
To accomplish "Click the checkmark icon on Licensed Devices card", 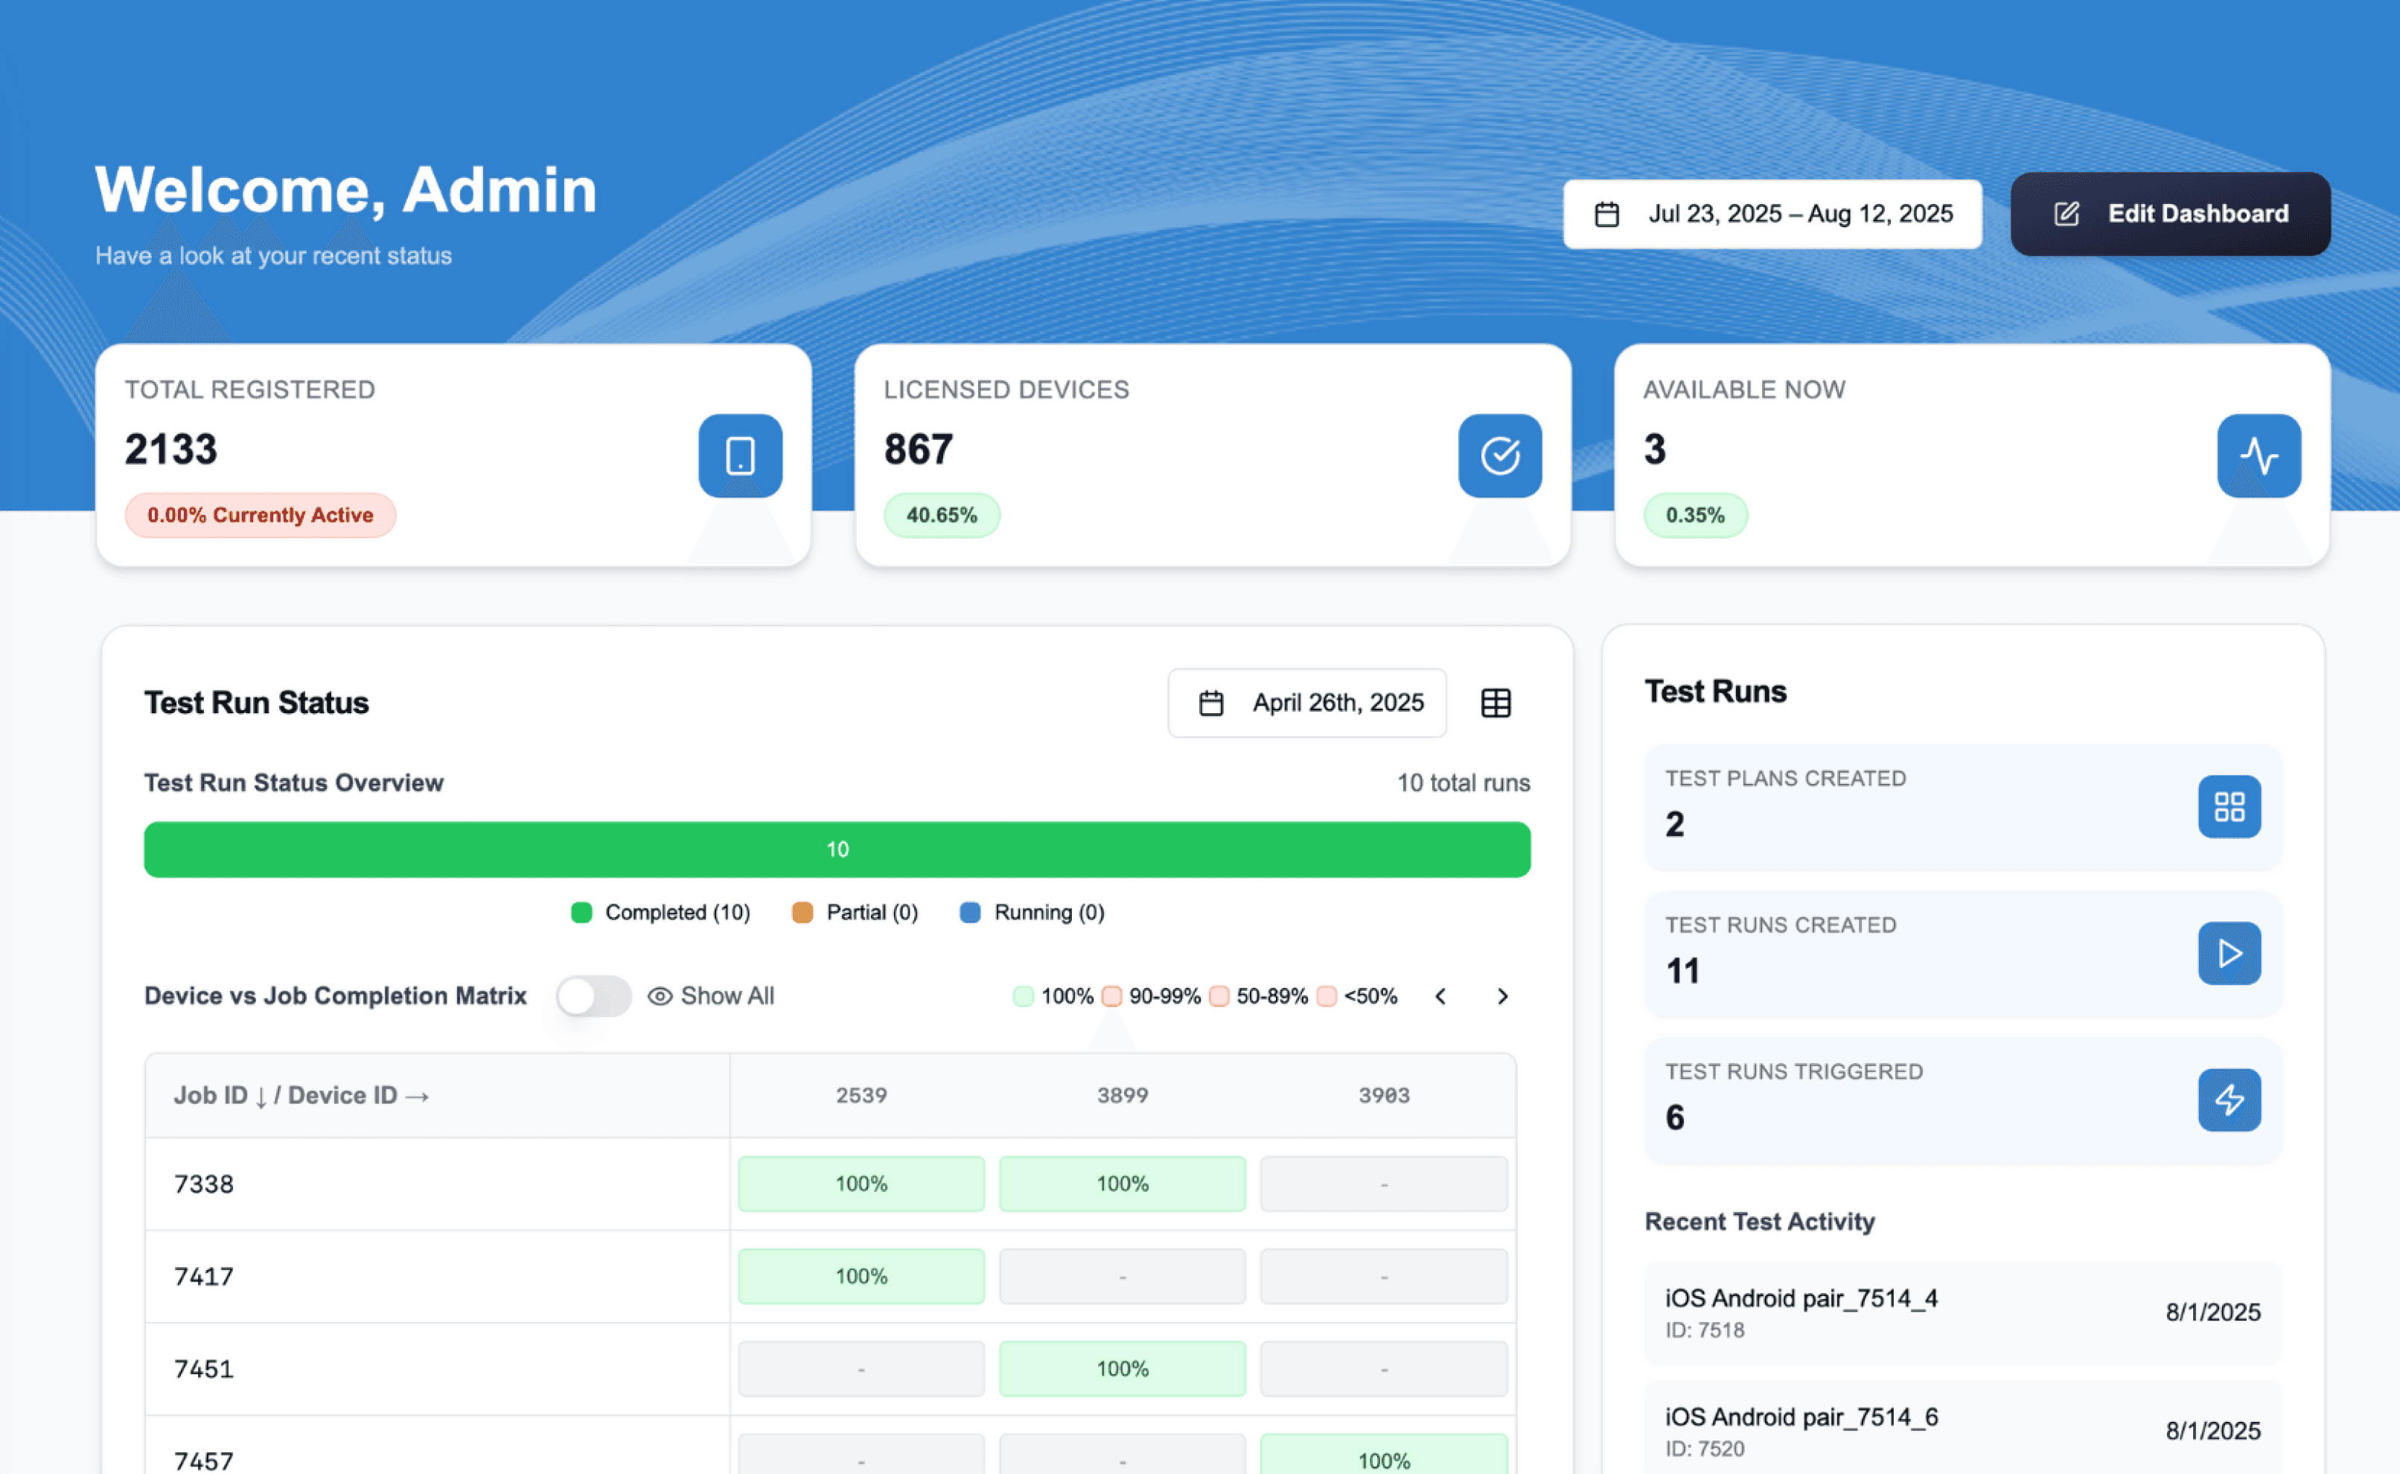I will click(x=1499, y=456).
